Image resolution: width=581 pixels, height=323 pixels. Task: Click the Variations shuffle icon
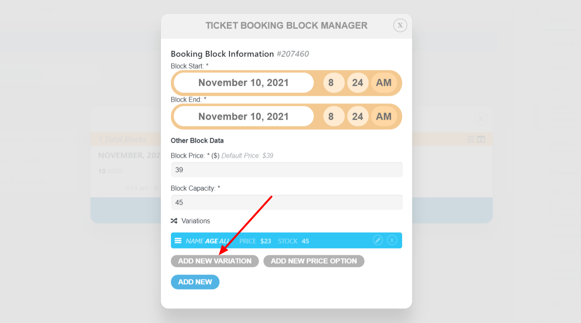(x=174, y=220)
